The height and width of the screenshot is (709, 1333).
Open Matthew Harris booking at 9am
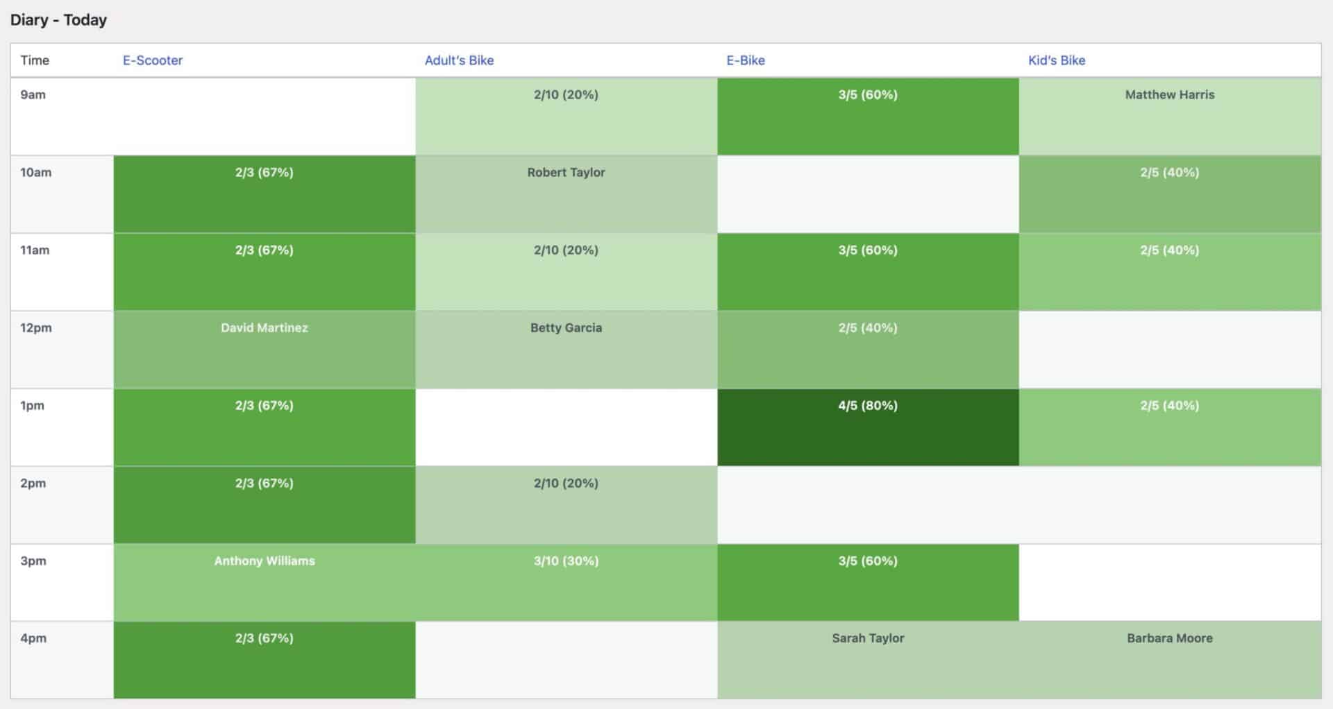(1170, 117)
